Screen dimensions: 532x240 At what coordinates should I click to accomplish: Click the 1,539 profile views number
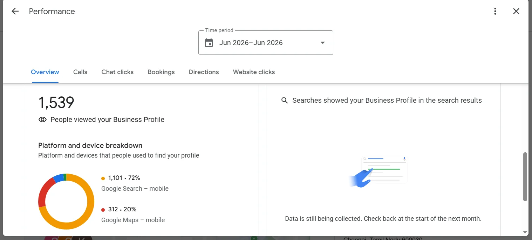click(56, 103)
